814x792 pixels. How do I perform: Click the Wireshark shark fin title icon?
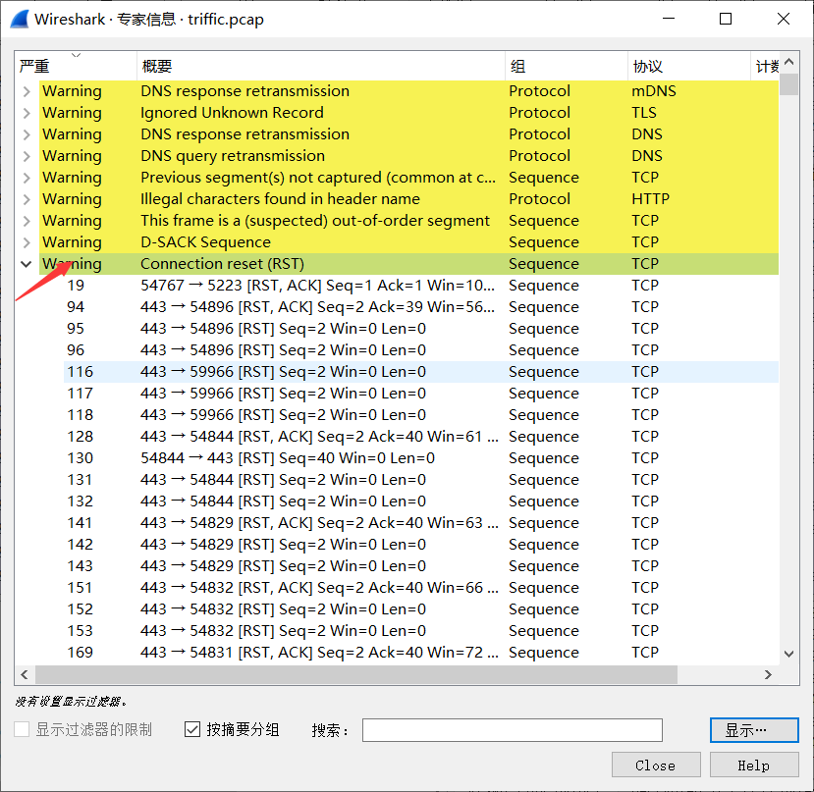(x=20, y=20)
